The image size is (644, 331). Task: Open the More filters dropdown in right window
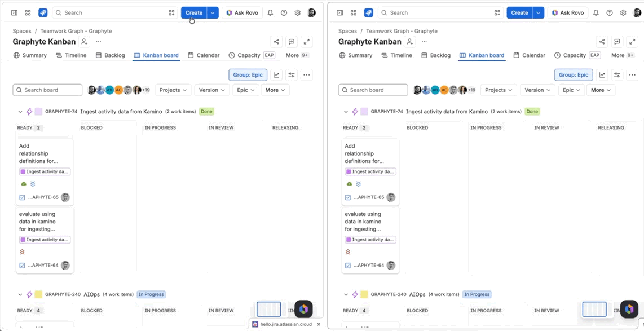point(601,90)
